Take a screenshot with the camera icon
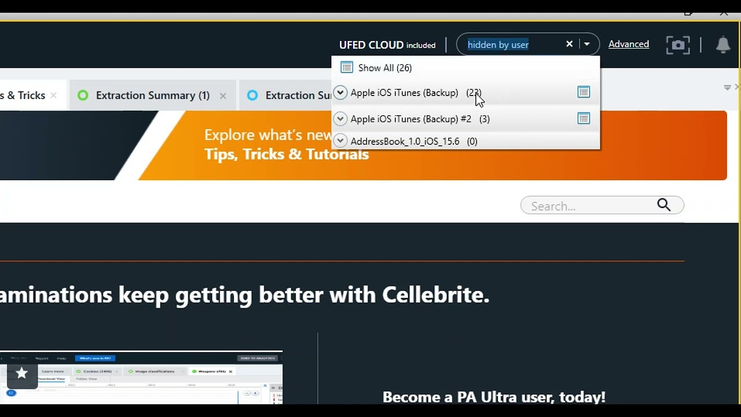Viewport: 741px width, 417px height. pos(678,45)
